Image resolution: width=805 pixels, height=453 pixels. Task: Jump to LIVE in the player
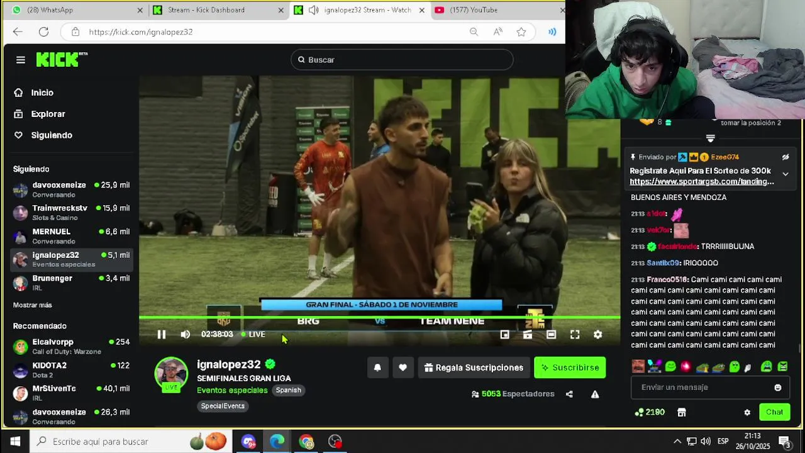(253, 334)
